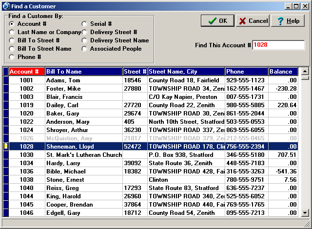Select the St. Mark's Lutheran Church row
Screen dimensions: 312x229
(83, 154)
